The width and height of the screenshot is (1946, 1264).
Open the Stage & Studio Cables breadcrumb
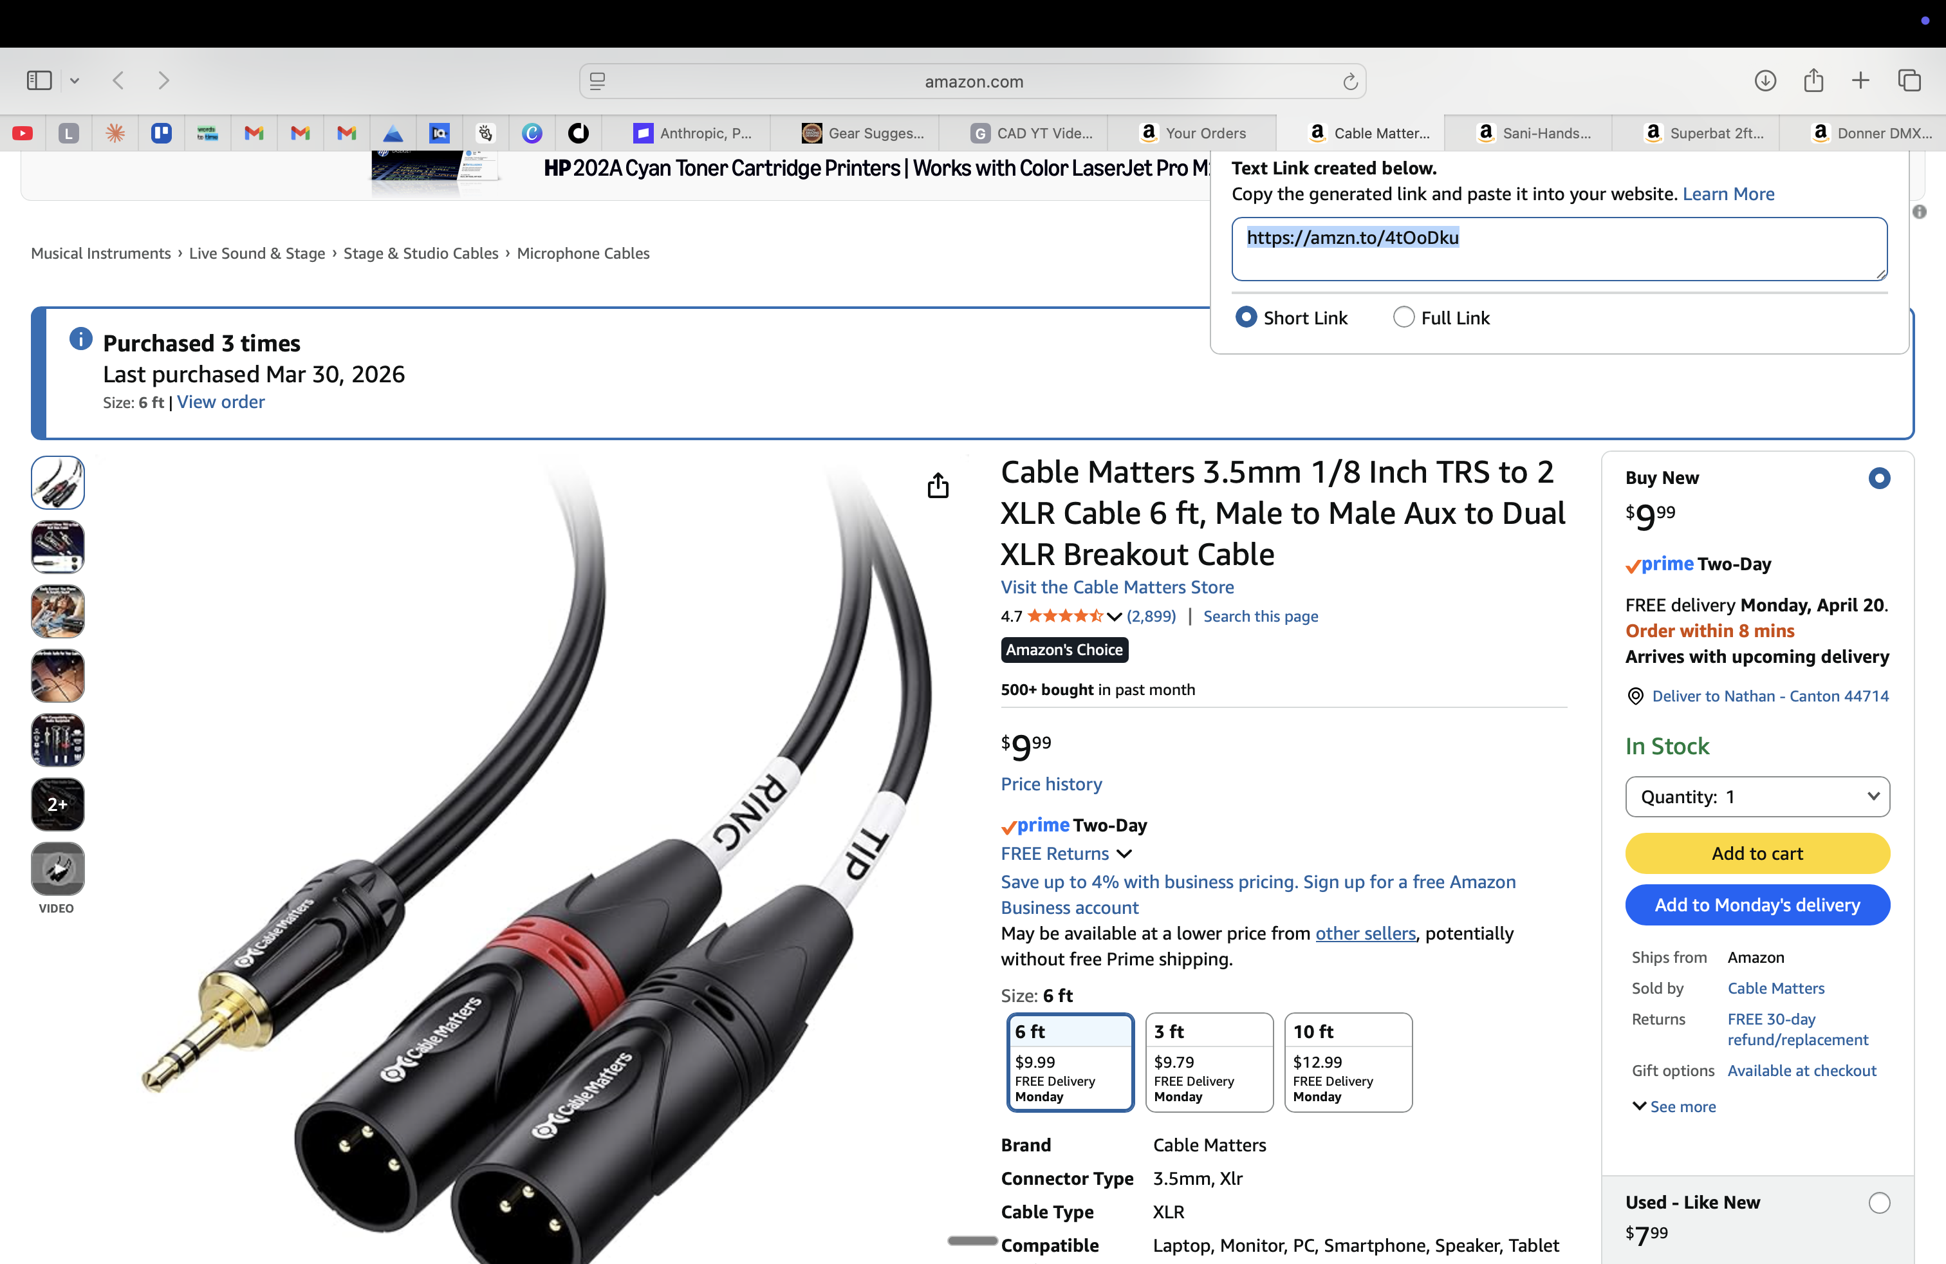click(420, 254)
